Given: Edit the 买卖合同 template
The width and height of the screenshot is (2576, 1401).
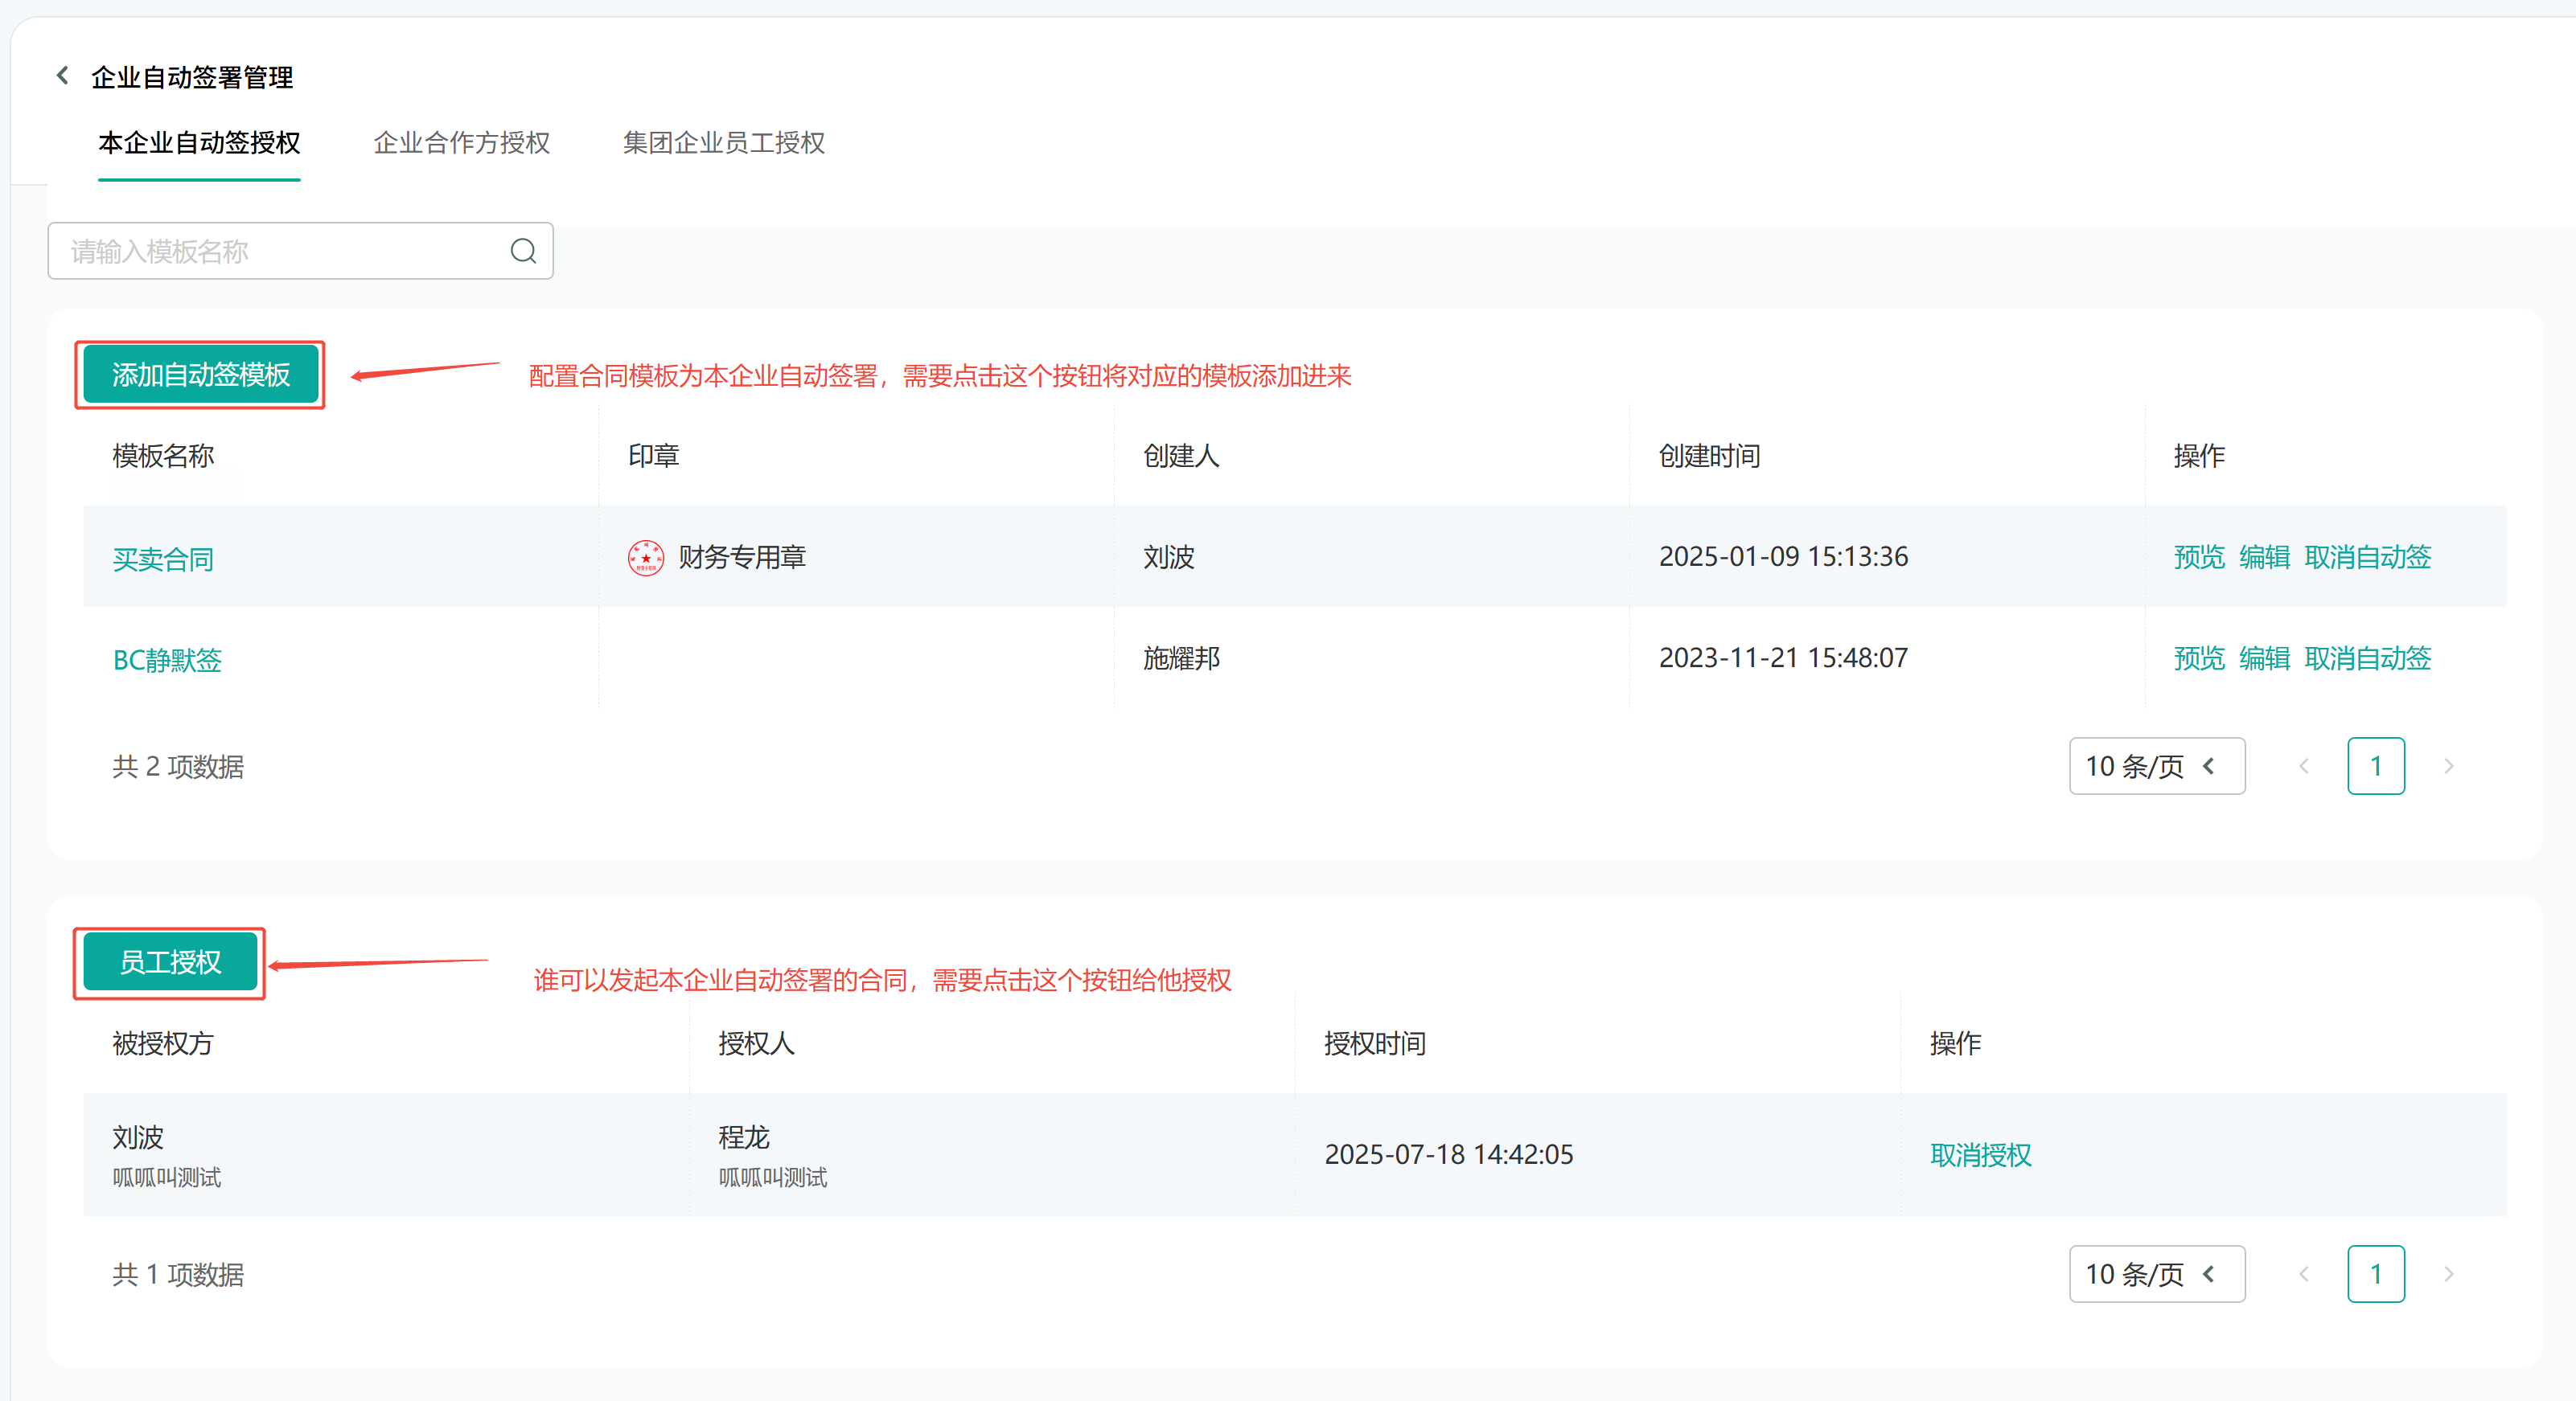Looking at the screenshot, I should click(2264, 558).
